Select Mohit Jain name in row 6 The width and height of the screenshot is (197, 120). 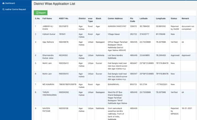[x=47, y=74]
